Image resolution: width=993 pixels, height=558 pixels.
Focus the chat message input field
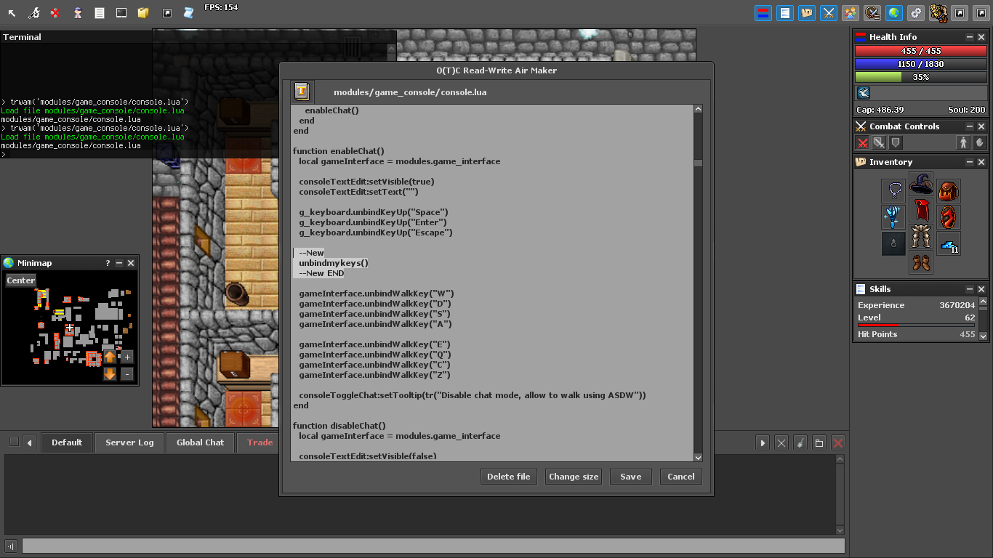pos(433,546)
